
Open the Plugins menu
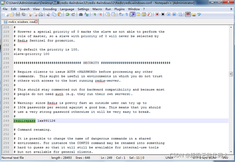pos(119,9)
